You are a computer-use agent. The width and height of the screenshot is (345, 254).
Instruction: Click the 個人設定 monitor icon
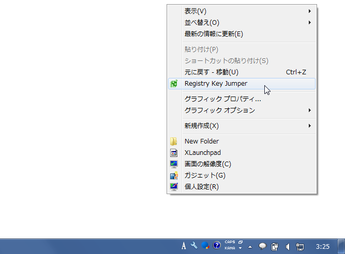174,187
